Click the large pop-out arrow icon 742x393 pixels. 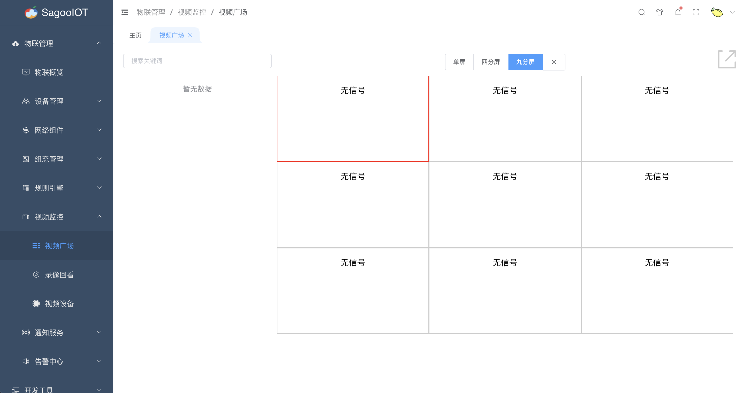coord(727,59)
